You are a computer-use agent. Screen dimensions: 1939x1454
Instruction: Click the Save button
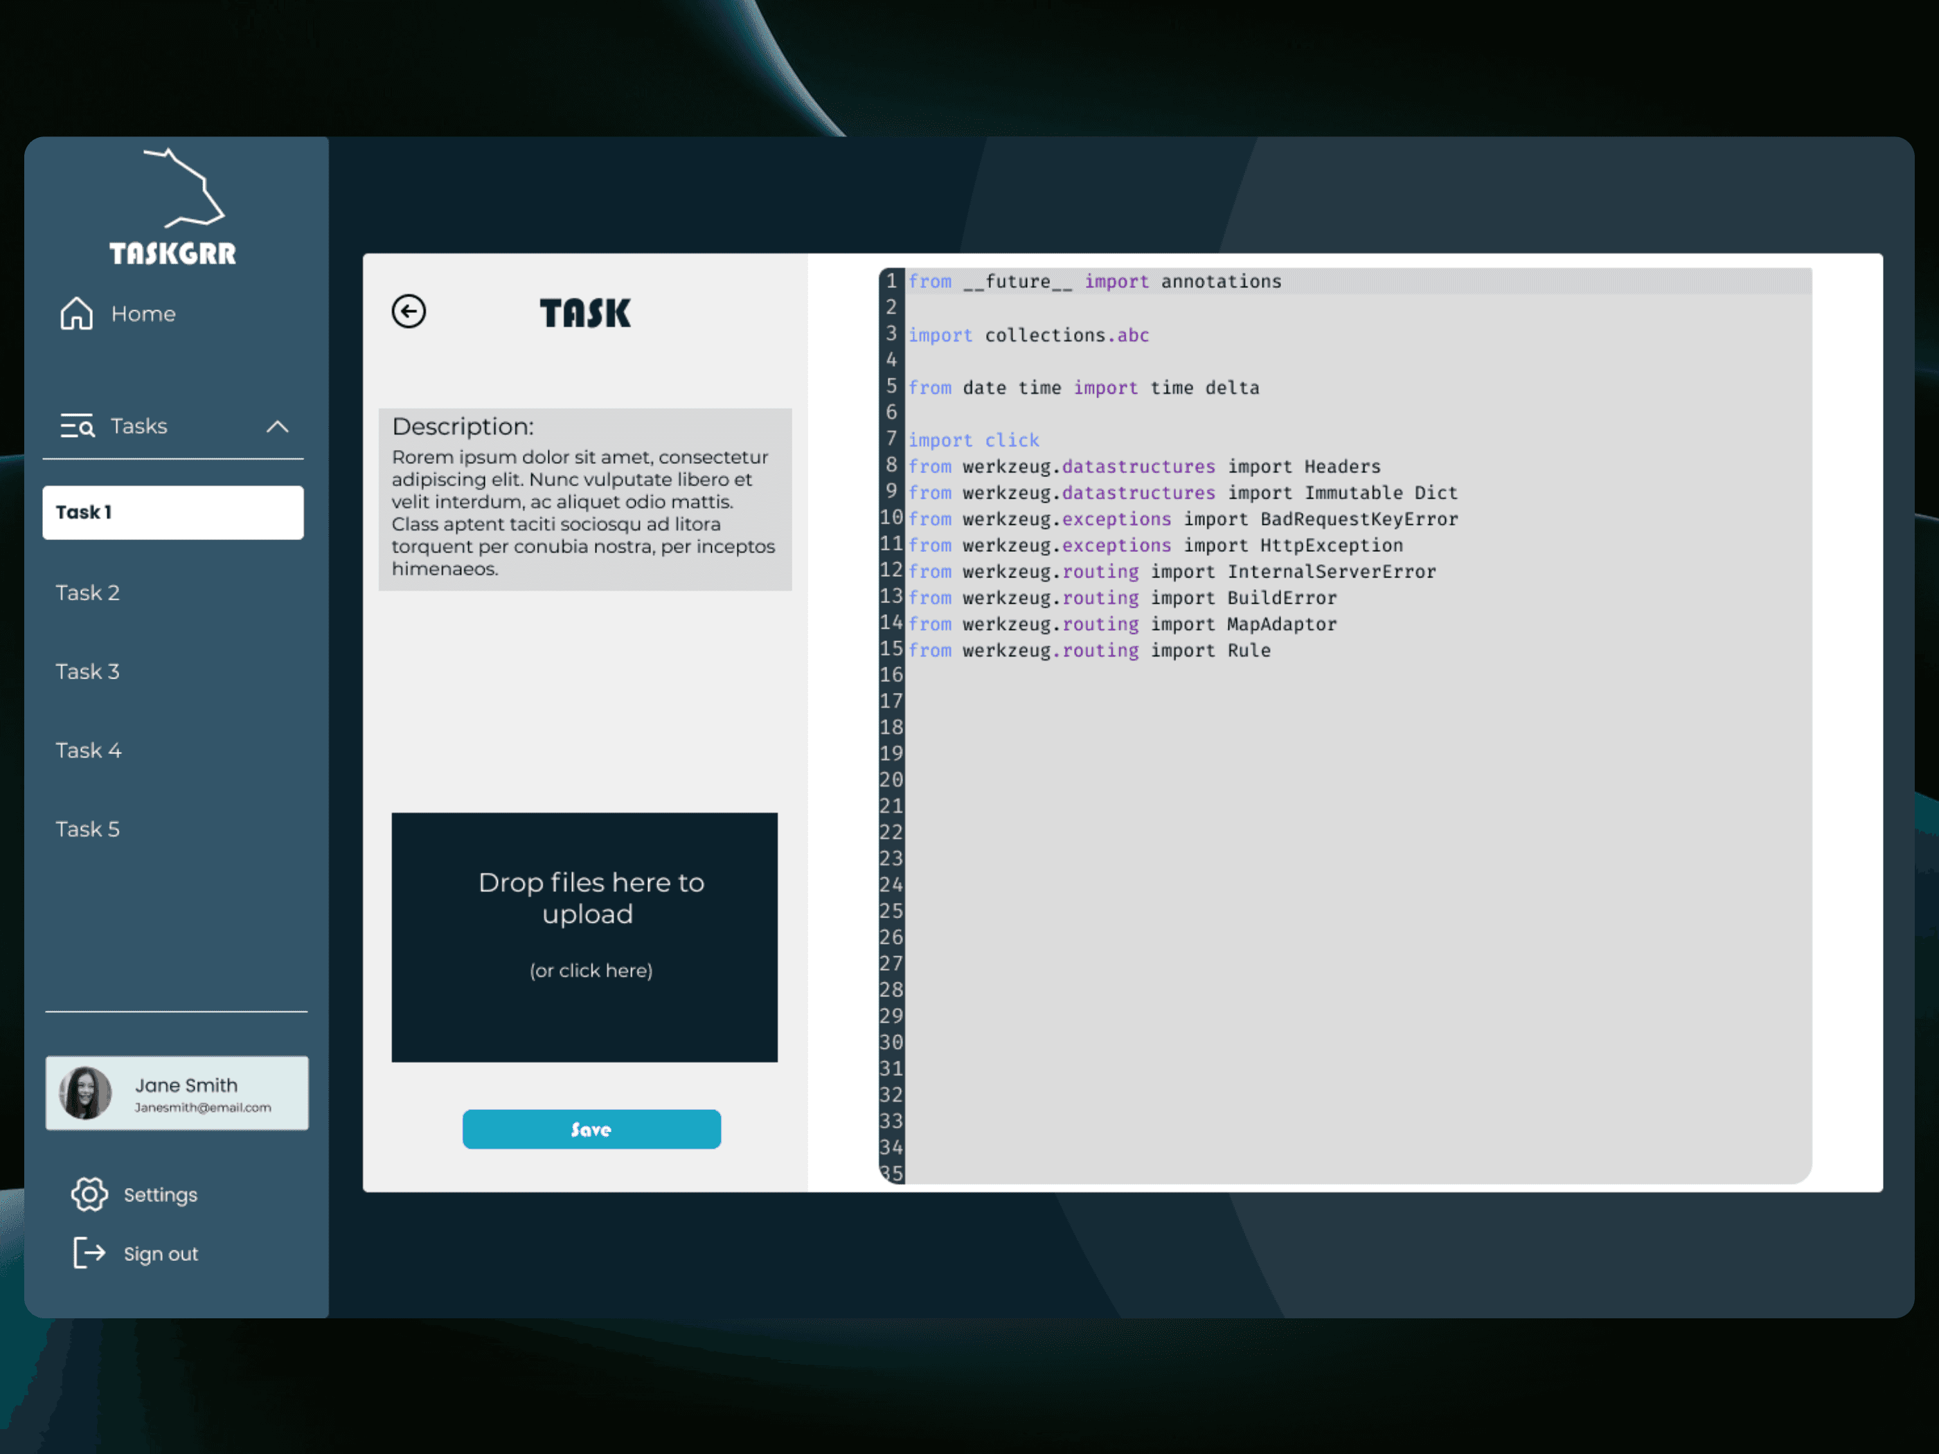(x=591, y=1129)
